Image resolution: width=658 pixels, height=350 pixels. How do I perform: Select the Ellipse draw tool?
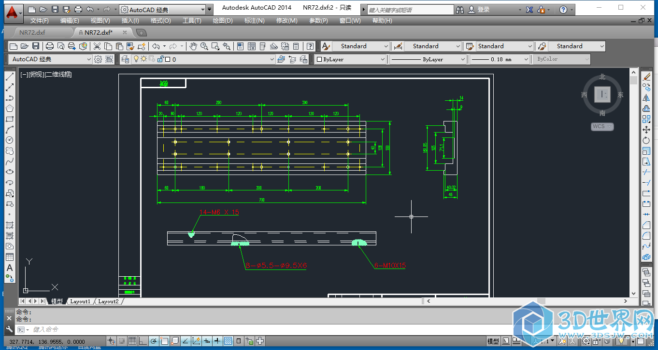pyautogui.click(x=9, y=172)
